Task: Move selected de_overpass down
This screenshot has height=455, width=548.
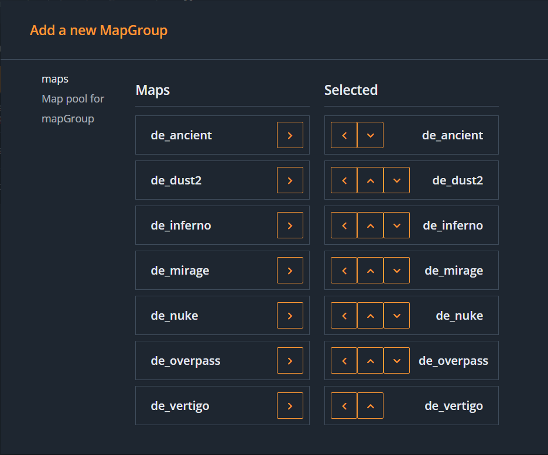Action: [x=396, y=361]
